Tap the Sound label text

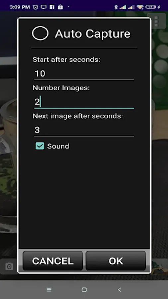[58, 146]
